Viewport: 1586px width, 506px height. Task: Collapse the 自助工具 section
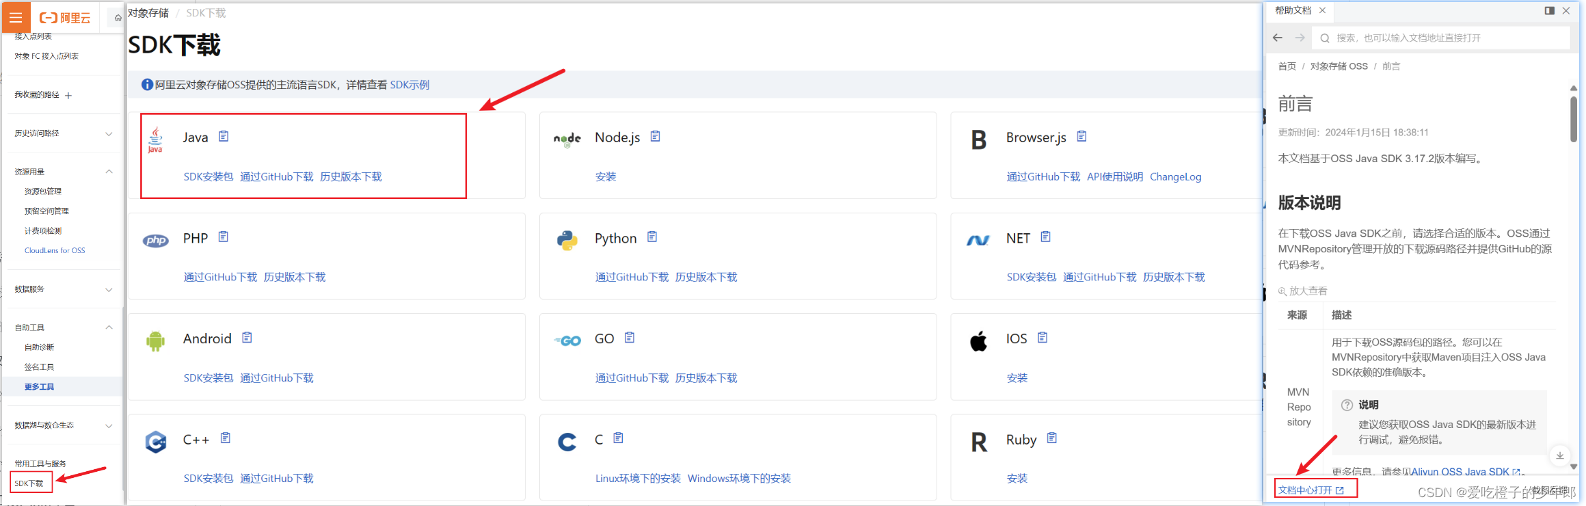109,328
